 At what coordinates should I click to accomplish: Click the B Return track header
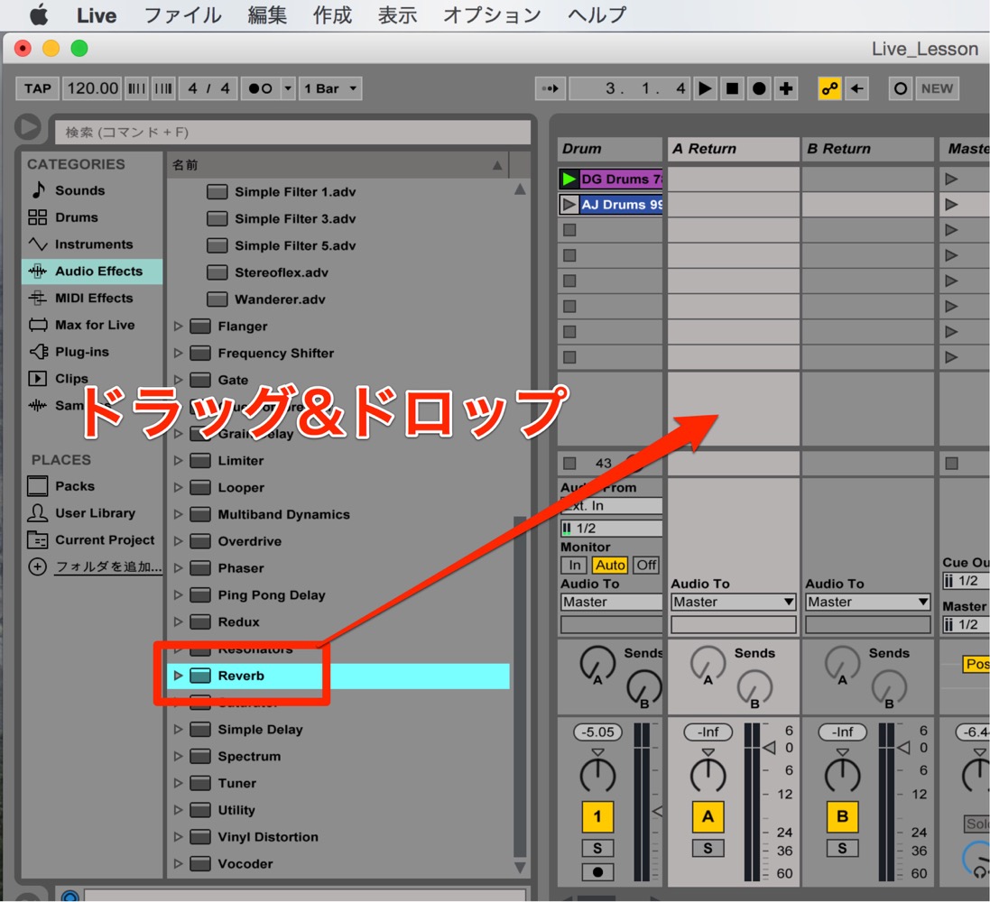click(867, 149)
